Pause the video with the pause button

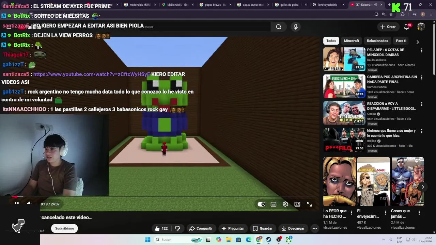pyautogui.click(x=16, y=204)
